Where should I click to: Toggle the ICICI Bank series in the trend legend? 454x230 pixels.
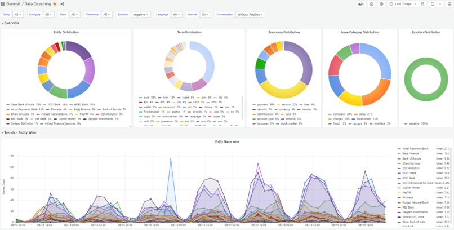tap(408, 178)
